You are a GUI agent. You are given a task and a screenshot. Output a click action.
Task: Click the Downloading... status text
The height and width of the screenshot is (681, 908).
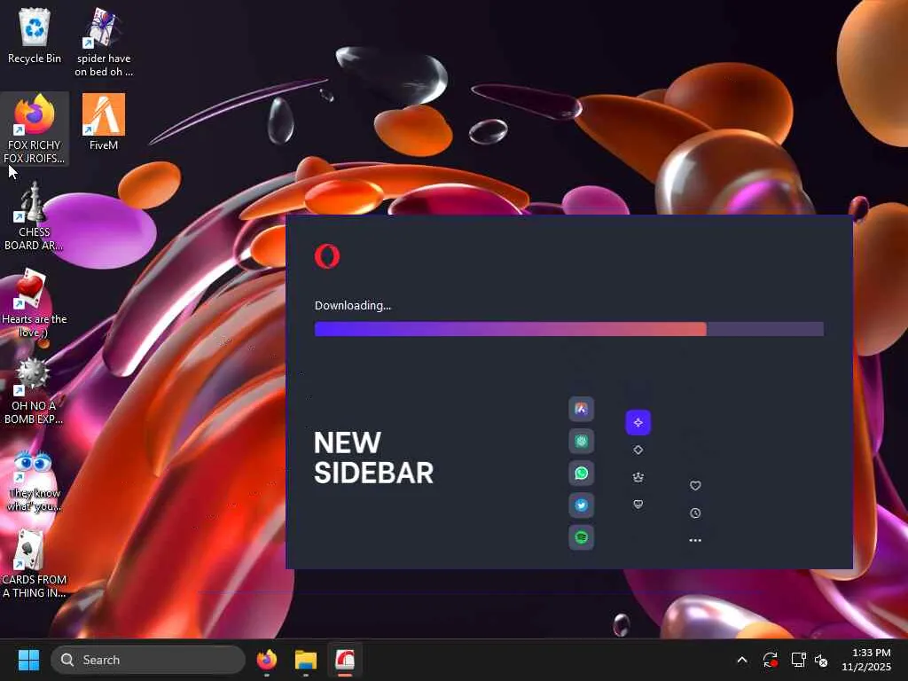(353, 306)
